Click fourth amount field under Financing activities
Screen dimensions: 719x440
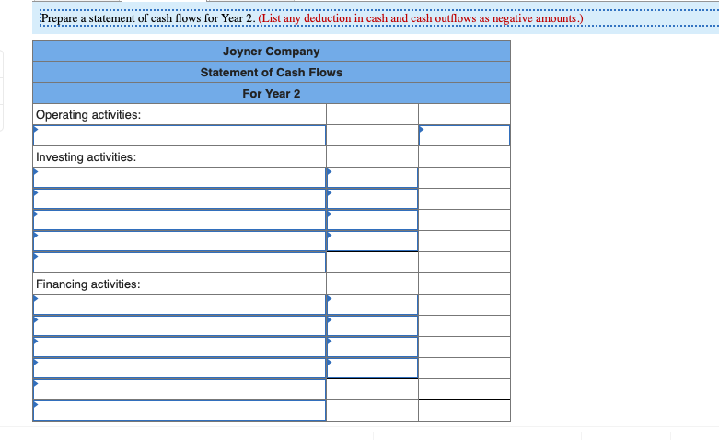point(372,368)
